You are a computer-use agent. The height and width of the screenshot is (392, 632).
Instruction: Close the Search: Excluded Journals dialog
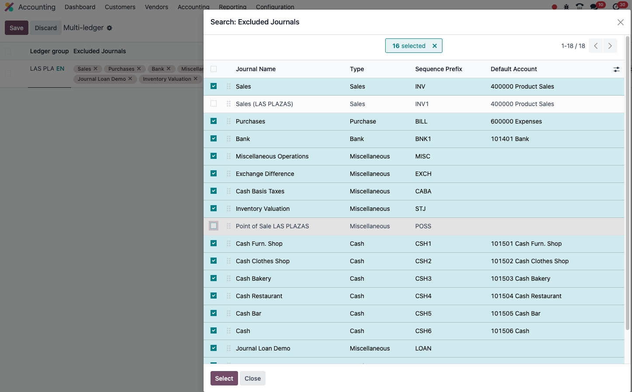(620, 22)
